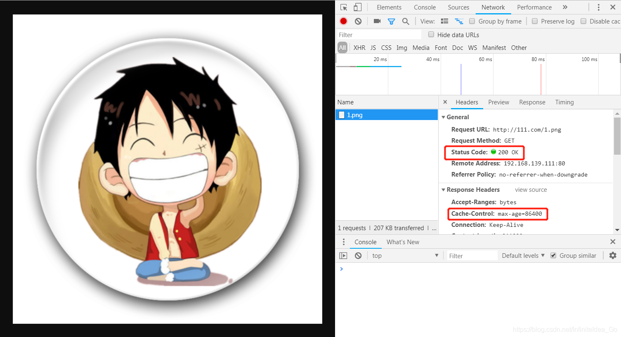Switch to Preview tab
The width and height of the screenshot is (621, 337).
click(x=498, y=102)
